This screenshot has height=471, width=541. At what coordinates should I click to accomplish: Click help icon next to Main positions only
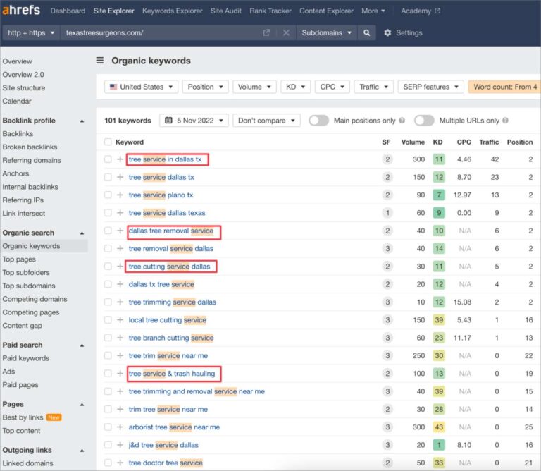tap(402, 121)
